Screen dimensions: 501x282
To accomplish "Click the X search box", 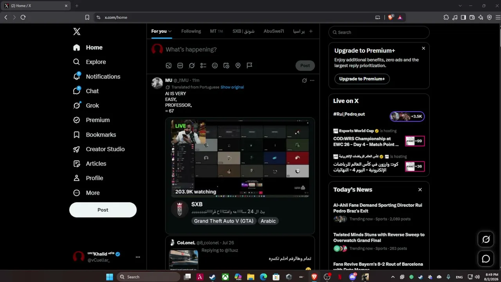I will (x=379, y=32).
